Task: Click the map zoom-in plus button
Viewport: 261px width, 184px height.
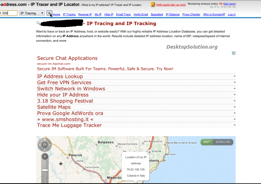Action: point(45,157)
